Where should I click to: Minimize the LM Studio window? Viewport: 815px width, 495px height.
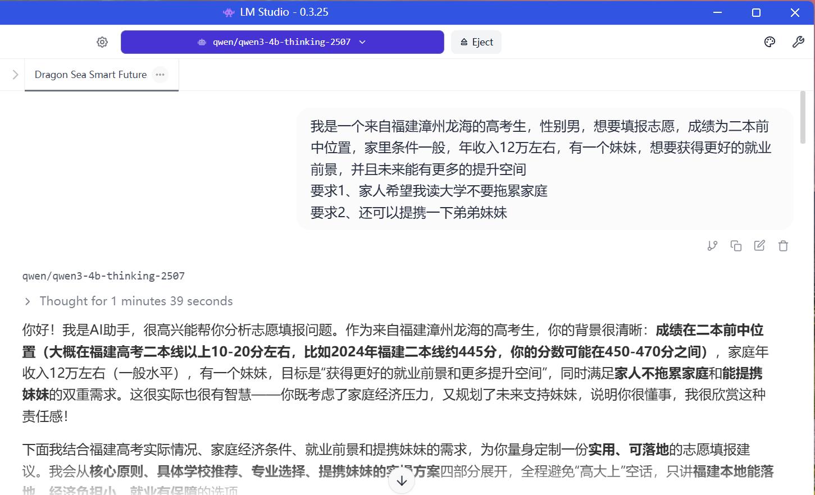[x=717, y=12]
